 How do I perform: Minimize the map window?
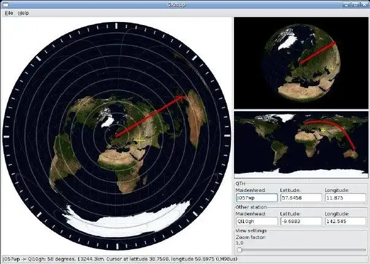click(x=346, y=4)
